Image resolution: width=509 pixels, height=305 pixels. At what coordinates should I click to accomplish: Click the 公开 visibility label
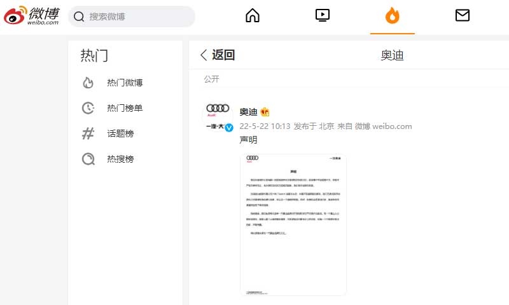(x=212, y=79)
